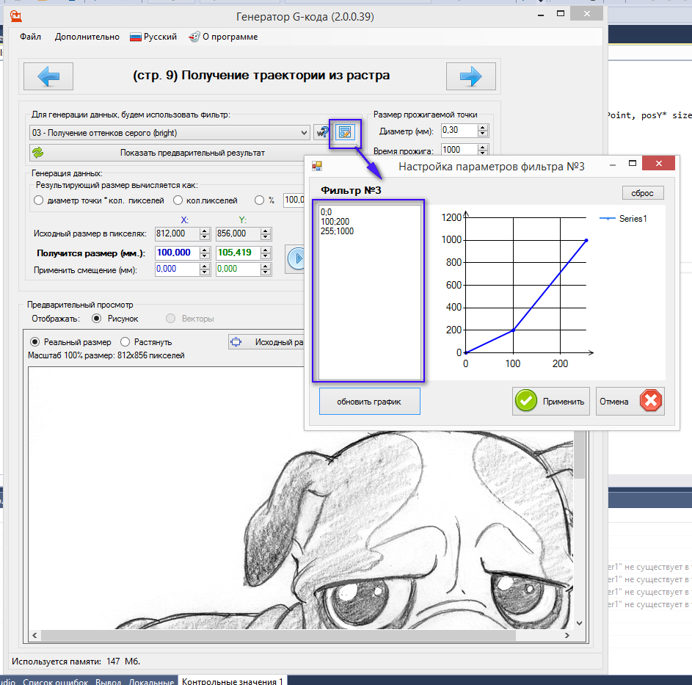Click X offset field 0,000
The width and height of the screenshot is (692, 685).
178,269
